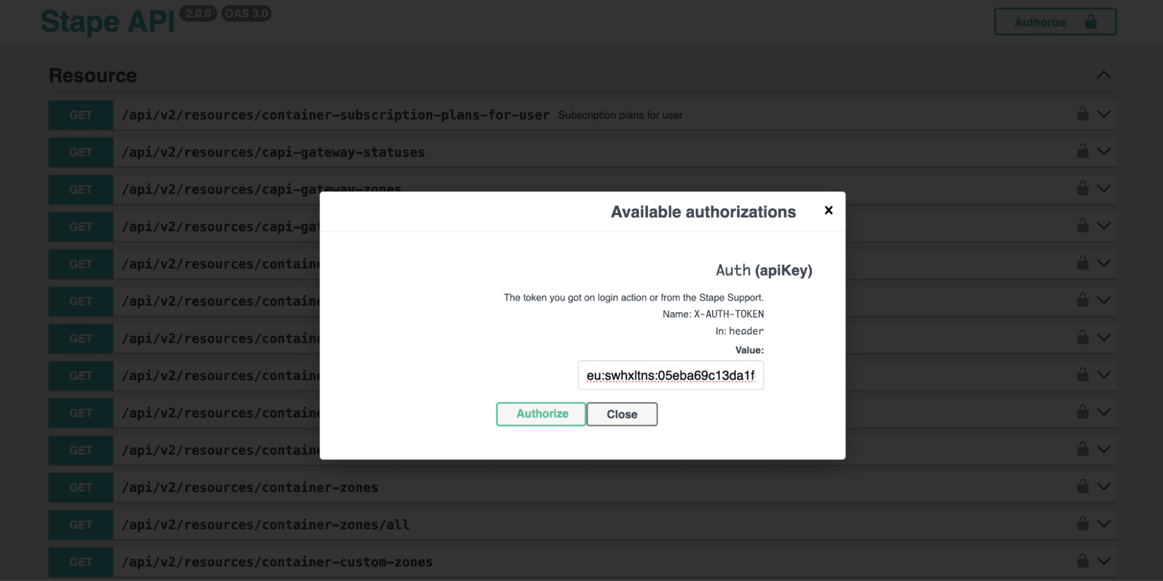Expand the capi-gateway-statuses endpoint details
This screenshot has width=1163, height=581.
tap(1104, 151)
